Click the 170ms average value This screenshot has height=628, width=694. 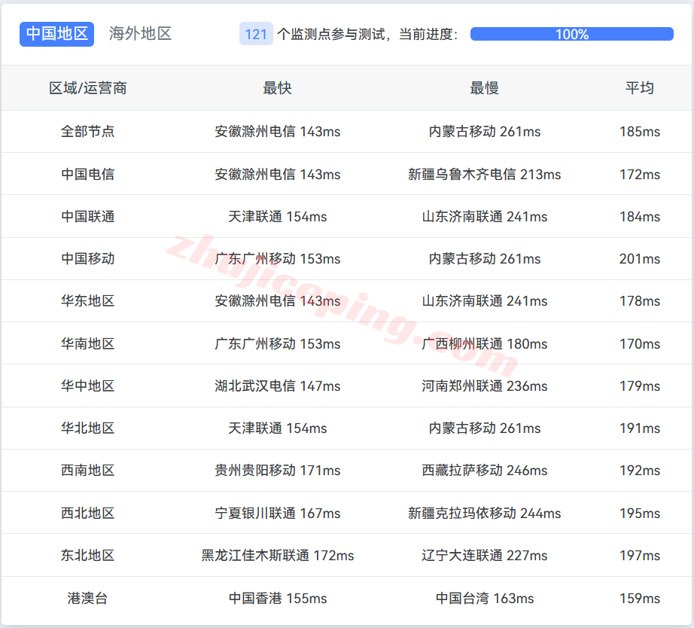pos(640,343)
